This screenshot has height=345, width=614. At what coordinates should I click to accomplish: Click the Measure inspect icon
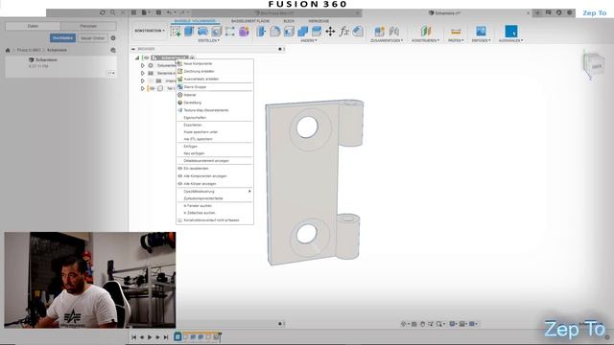click(456, 32)
